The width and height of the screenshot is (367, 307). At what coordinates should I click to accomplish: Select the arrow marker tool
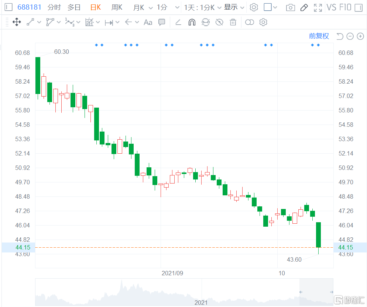pos(128,22)
